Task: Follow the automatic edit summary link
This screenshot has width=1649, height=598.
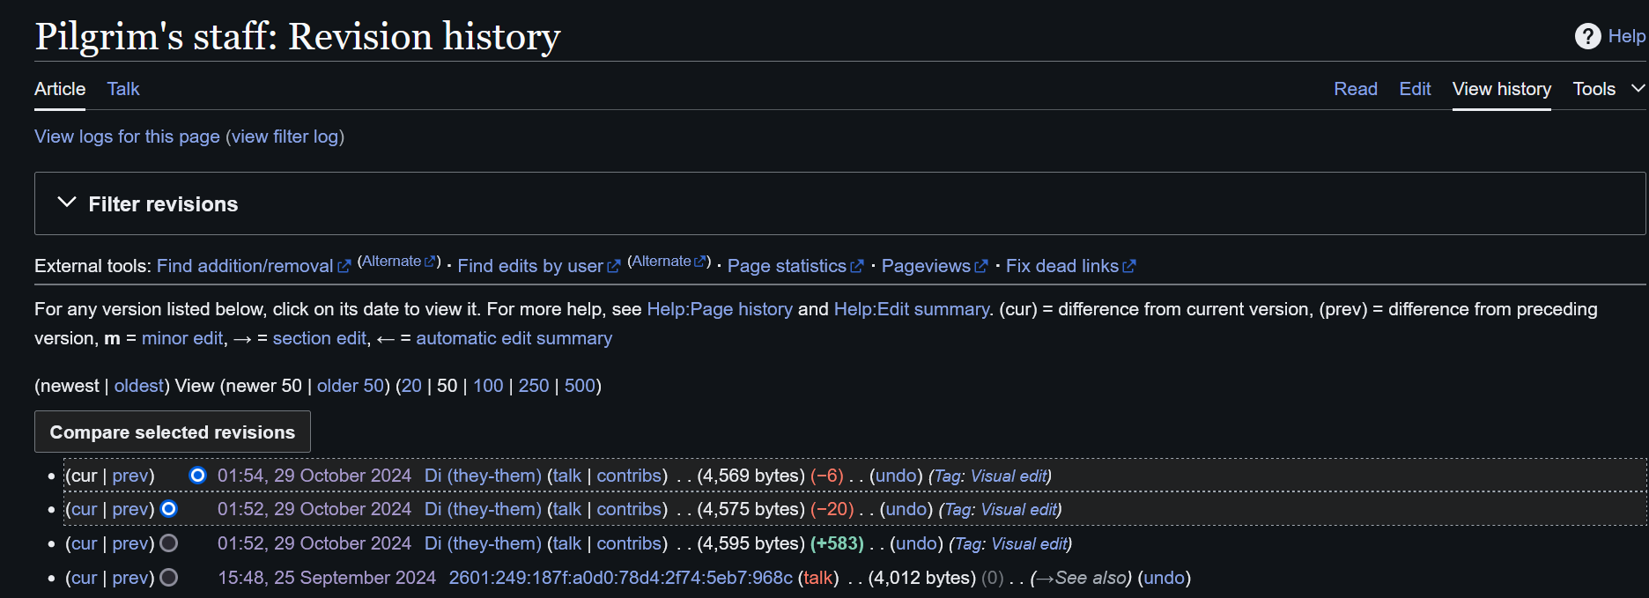Action: (x=514, y=338)
